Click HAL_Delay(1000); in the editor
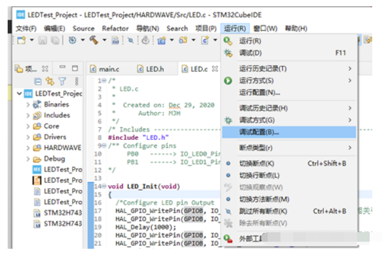 [146, 227]
